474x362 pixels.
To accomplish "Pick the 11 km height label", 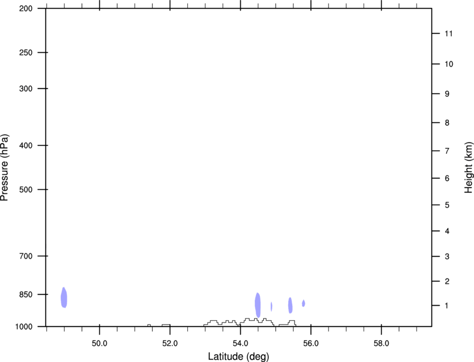I will point(448,33).
